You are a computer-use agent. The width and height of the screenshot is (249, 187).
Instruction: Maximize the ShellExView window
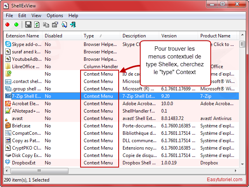point(223,4)
